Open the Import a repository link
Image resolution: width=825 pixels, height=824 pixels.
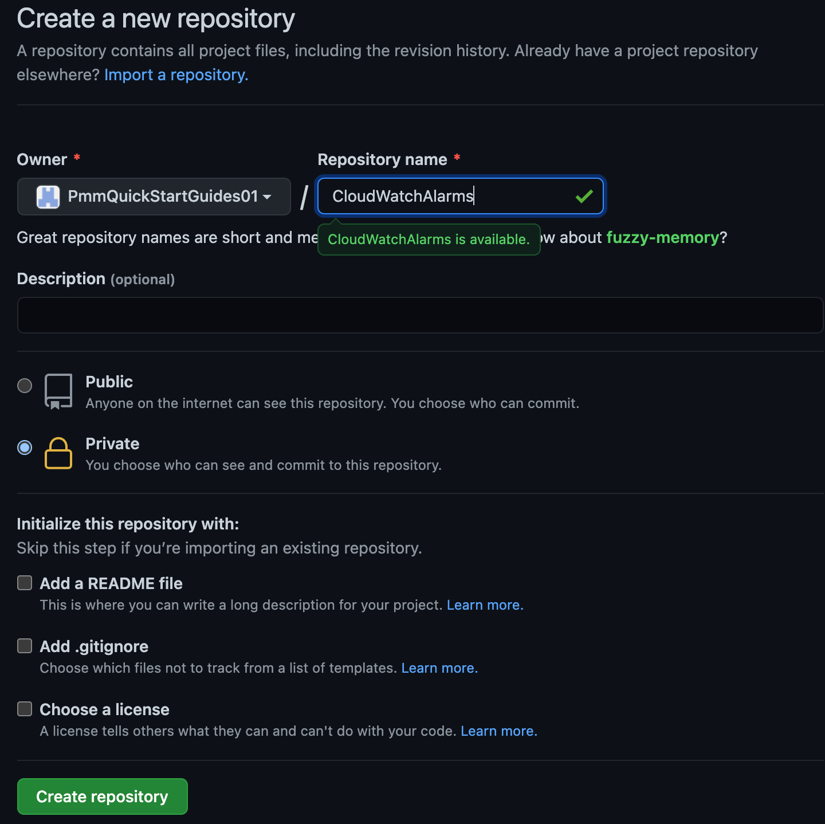[x=175, y=74]
